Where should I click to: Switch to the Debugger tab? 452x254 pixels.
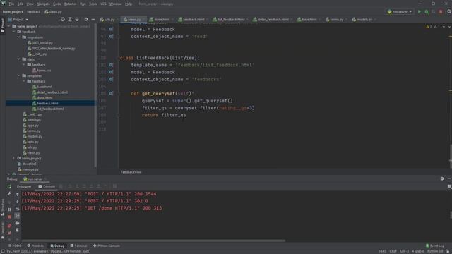[x=23, y=186]
